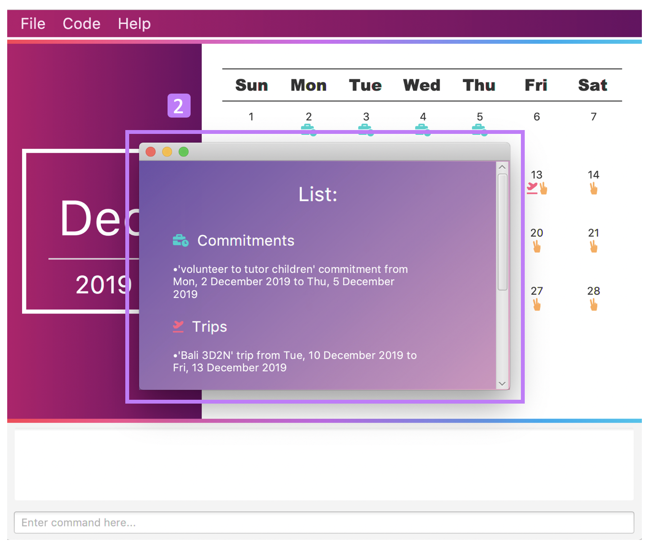This screenshot has height=549, width=651.
Task: Click the Thu column header
Action: coord(479,85)
